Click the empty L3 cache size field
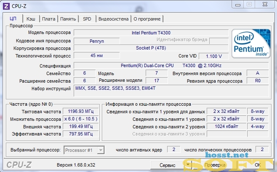This screenshot has width=277, height=172. pyautogui.click(x=226, y=134)
